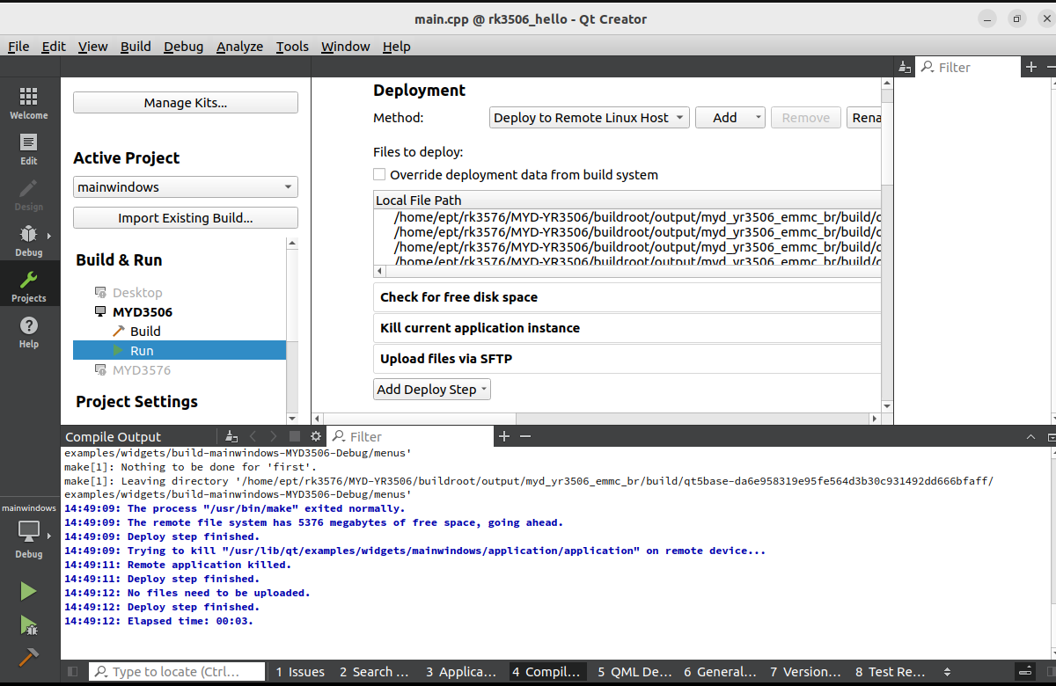Open the Design mode icon
1056x686 pixels.
[29, 194]
